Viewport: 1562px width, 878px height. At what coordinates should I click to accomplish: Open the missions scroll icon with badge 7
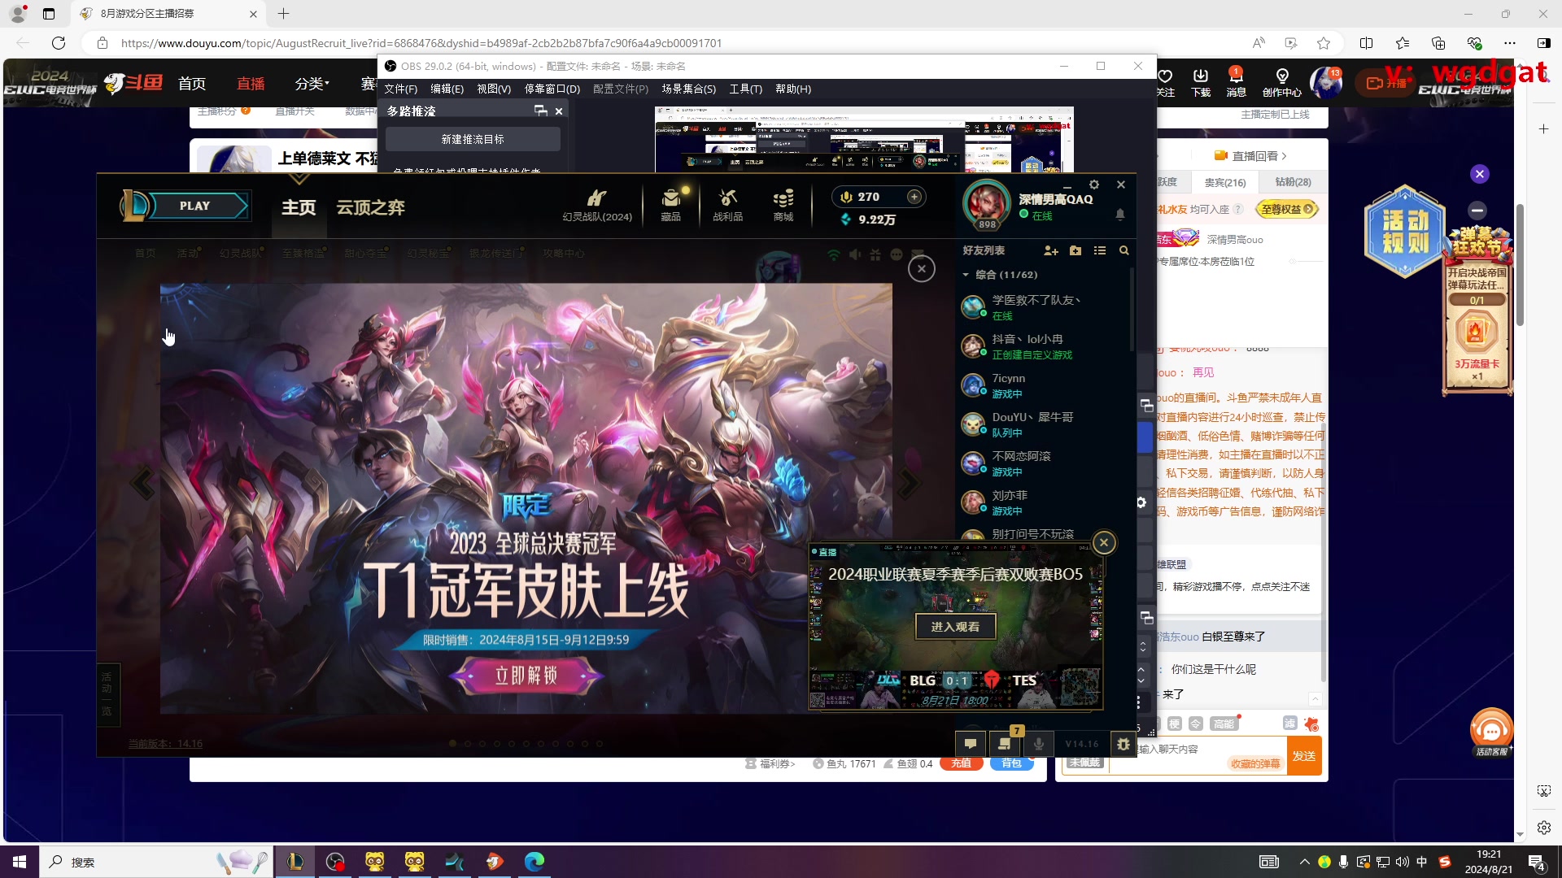point(1005,744)
